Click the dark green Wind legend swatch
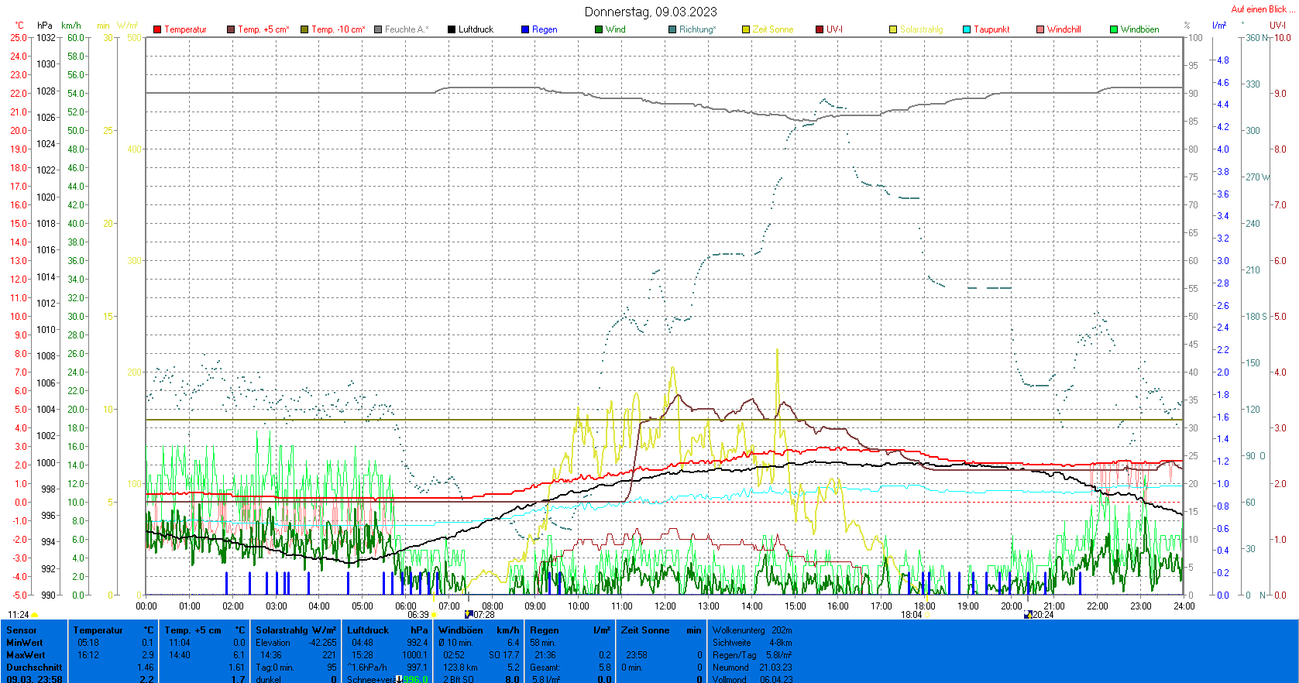Viewport: 1299px width, 683px height. tap(599, 29)
